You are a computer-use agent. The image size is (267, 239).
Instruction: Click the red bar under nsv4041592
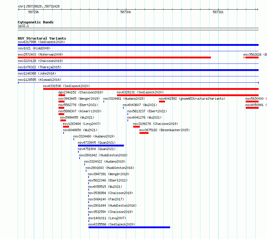pyautogui.click(x=162, y=102)
